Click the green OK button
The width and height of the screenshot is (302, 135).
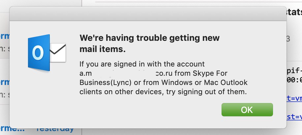coord(247,110)
